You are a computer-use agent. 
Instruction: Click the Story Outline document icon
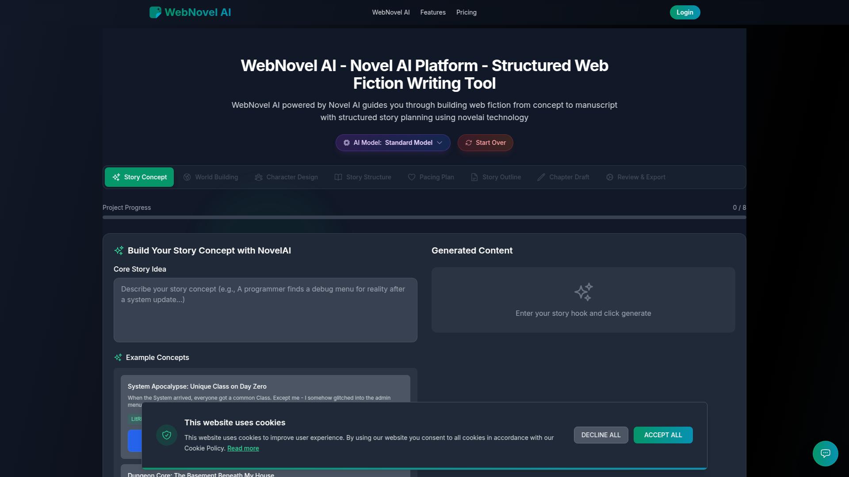coord(474,177)
